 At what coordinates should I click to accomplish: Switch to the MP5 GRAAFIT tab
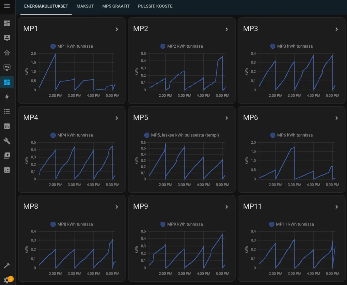click(116, 6)
